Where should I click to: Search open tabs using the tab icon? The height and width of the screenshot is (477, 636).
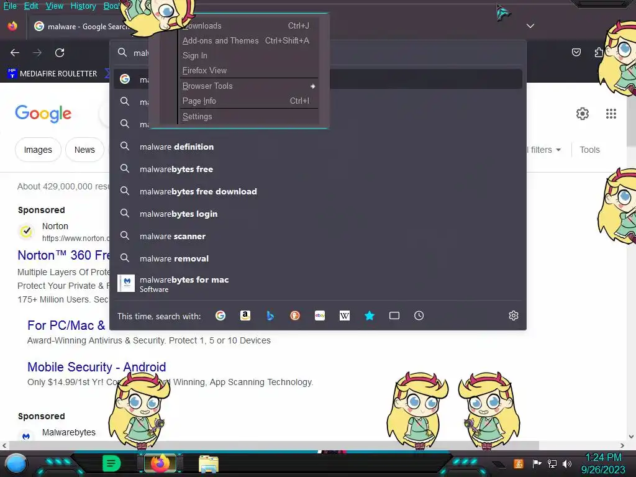[394, 316]
